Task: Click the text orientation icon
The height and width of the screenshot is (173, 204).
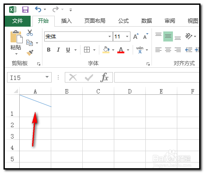Action: point(188,36)
